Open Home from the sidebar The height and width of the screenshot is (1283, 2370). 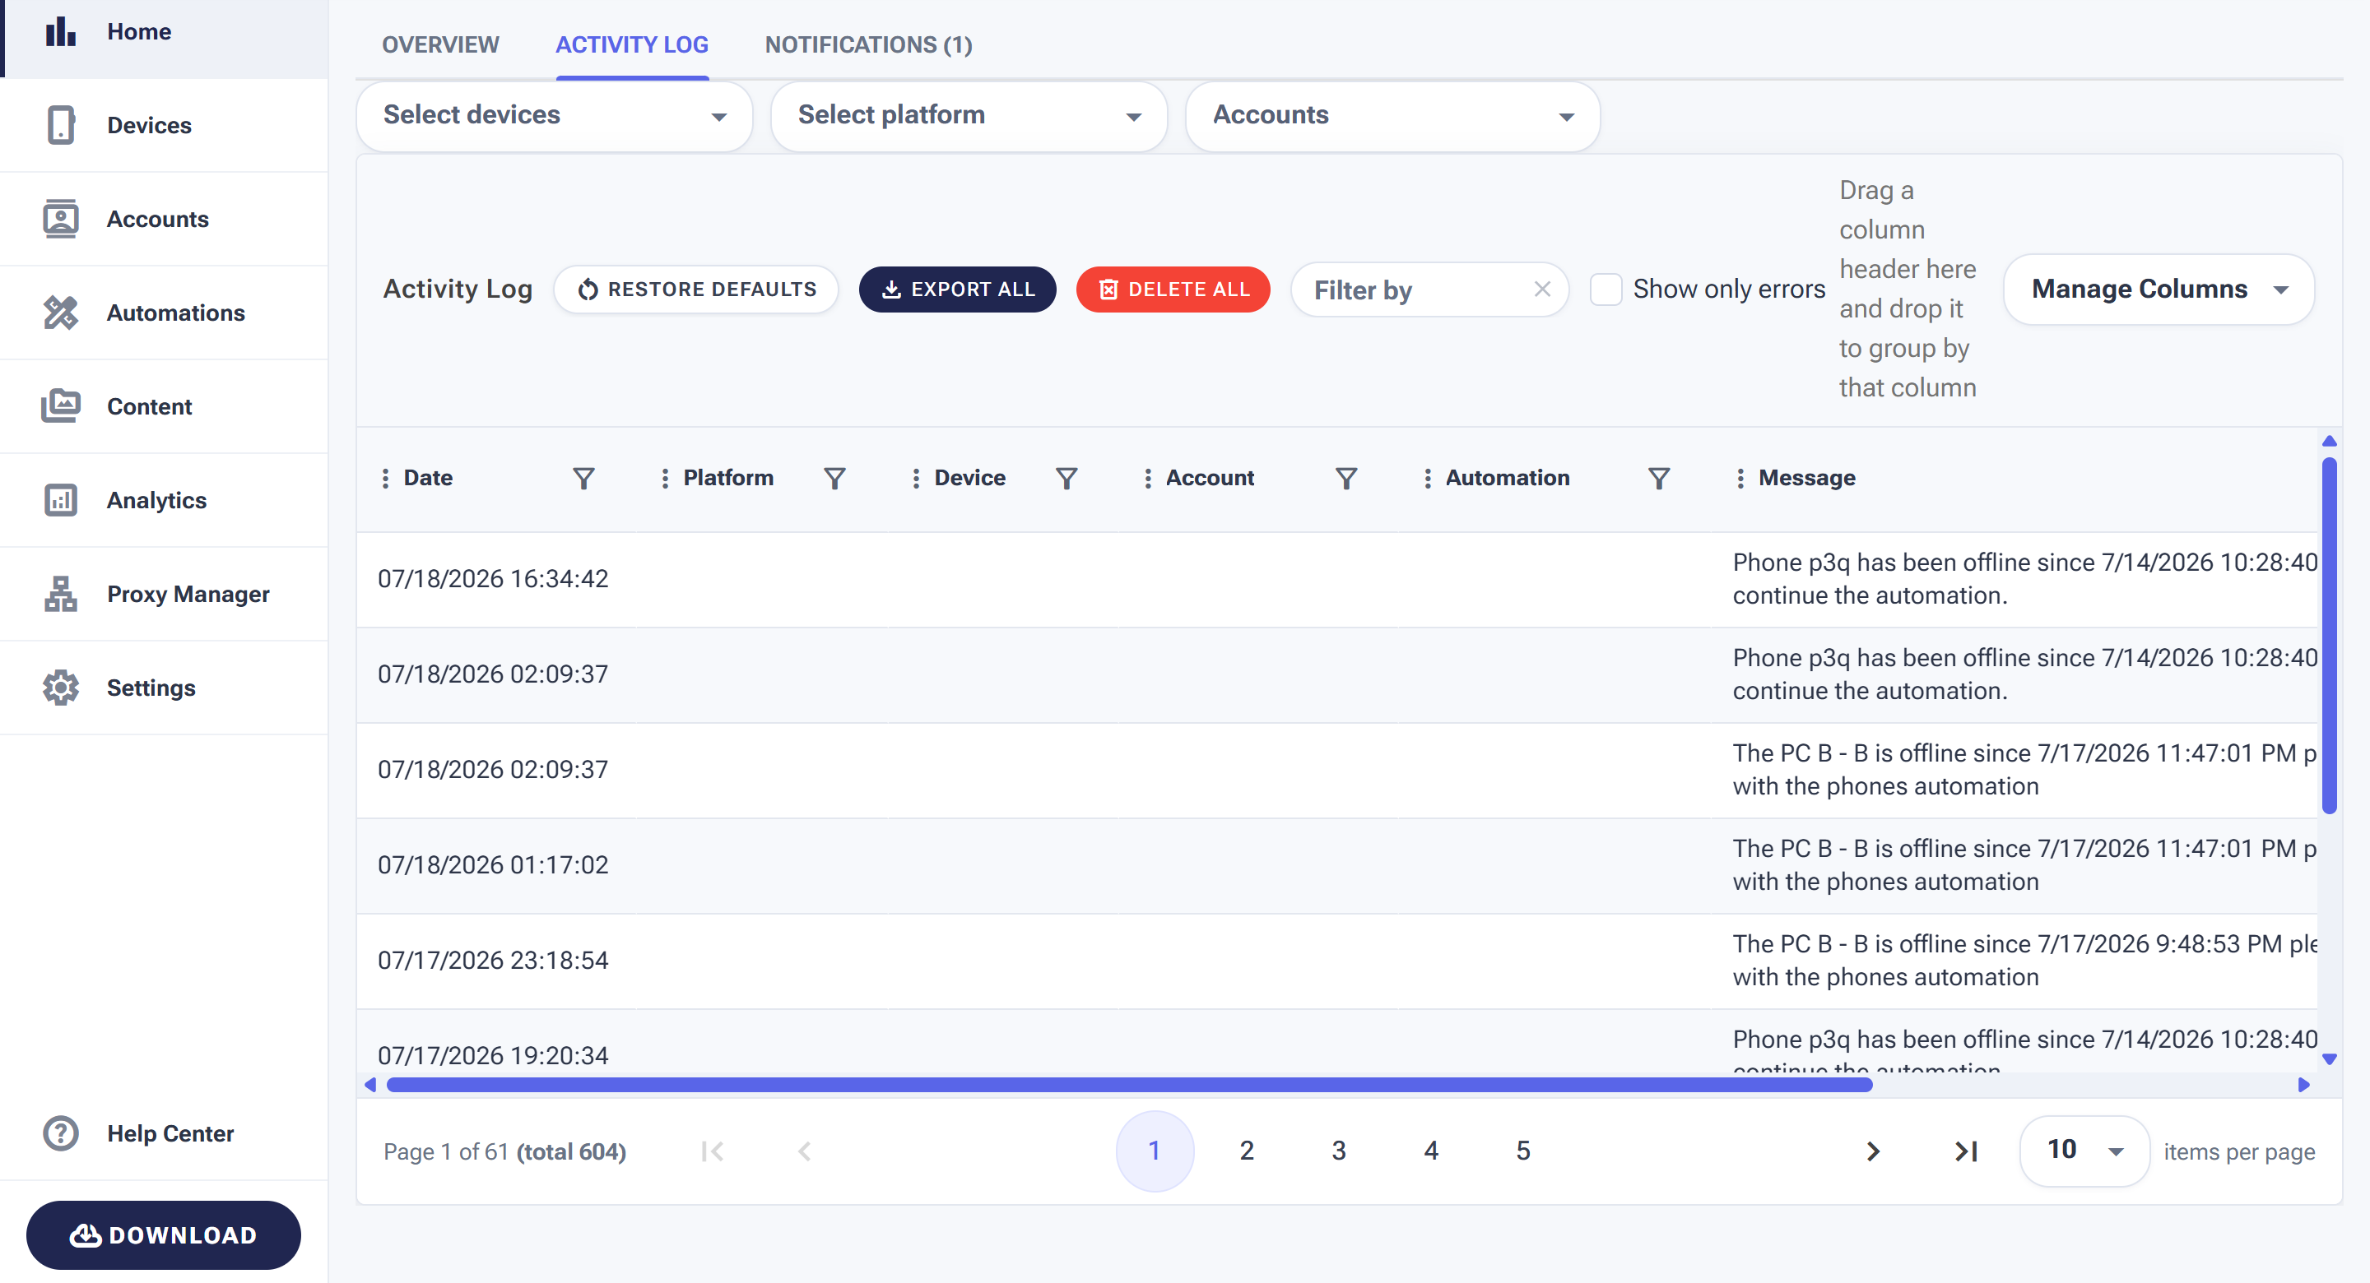[165, 32]
